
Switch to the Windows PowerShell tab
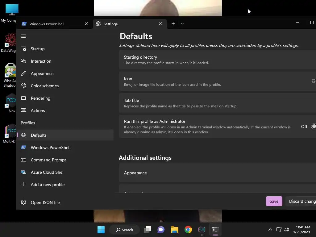[54, 24]
